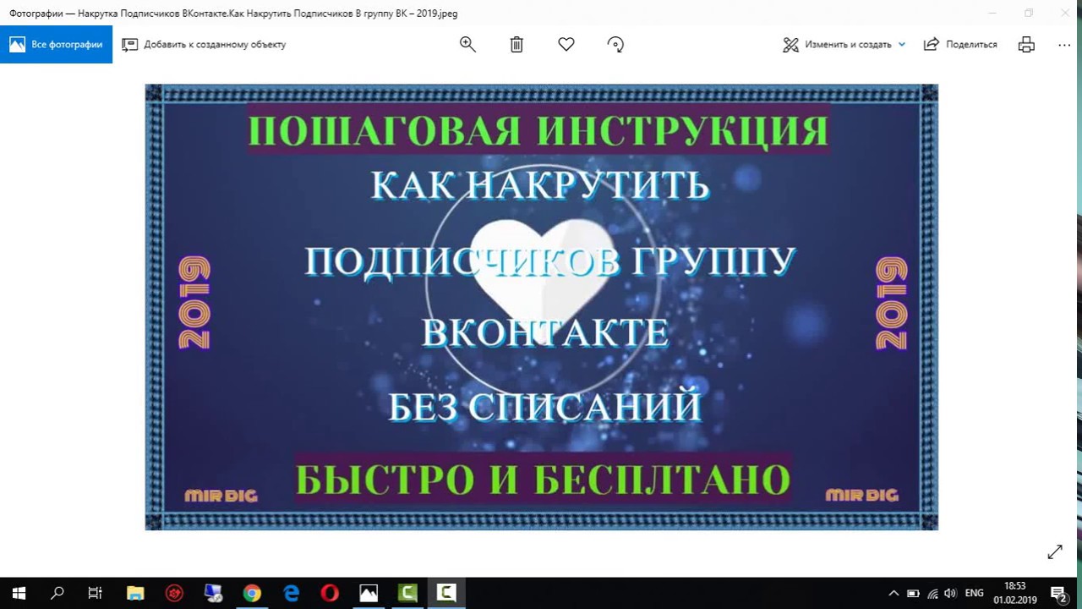
Task: Switch the ENG input language
Action: pos(974,593)
